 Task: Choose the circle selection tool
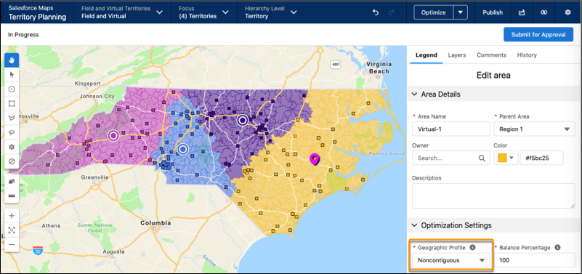coord(12,89)
